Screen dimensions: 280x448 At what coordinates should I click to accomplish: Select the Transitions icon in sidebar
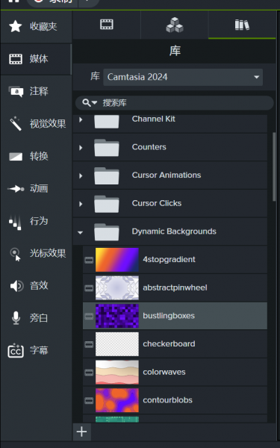16,156
